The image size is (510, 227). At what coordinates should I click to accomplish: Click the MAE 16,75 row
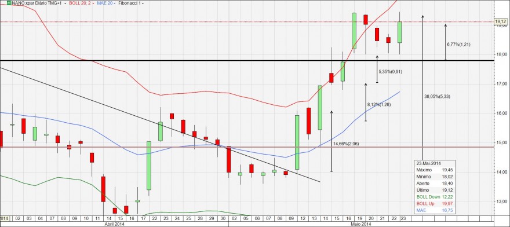point(435,210)
